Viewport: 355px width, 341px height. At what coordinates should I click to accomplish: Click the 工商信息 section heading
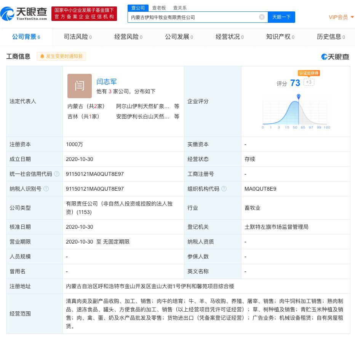(x=18, y=56)
